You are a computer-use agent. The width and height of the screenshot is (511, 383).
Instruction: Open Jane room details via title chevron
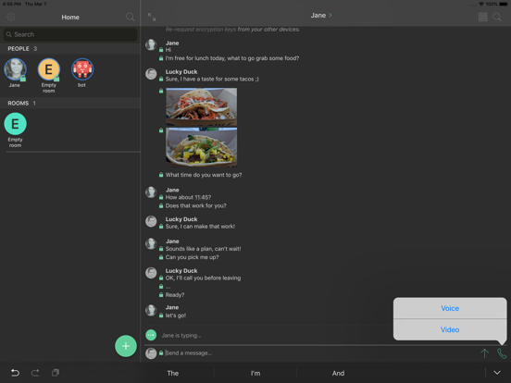tap(330, 16)
